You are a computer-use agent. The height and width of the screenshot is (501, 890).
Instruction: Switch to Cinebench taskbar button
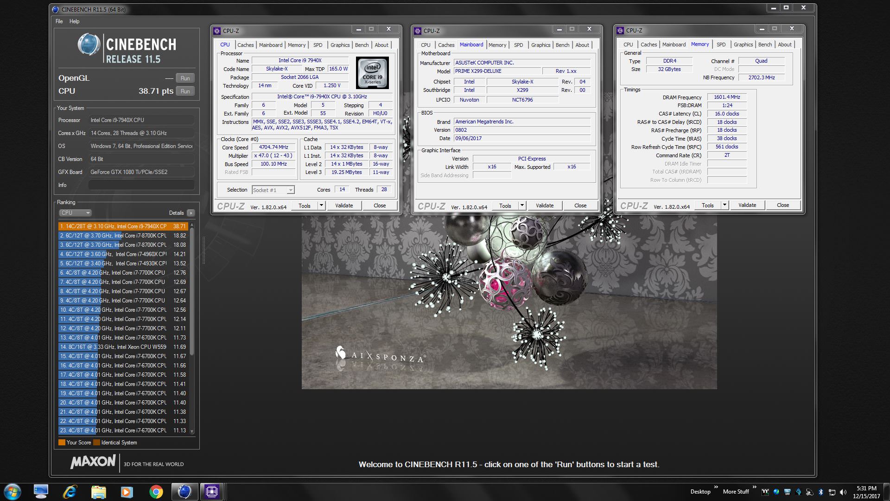(184, 492)
